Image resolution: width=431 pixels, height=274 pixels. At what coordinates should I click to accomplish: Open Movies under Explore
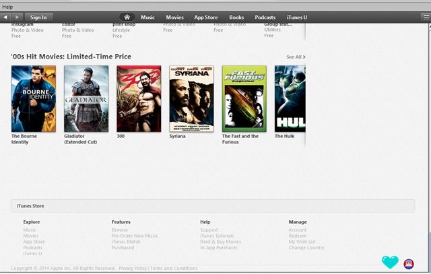tap(31, 236)
